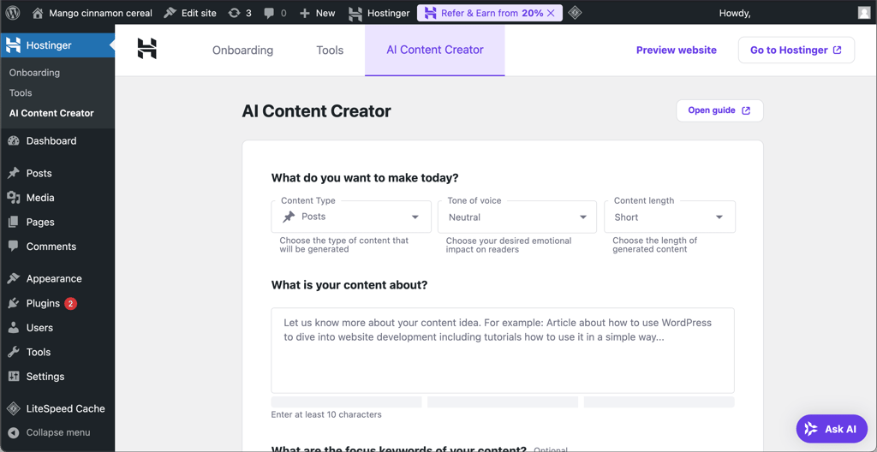This screenshot has height=452, width=877.
Task: Open Onboarding in Hostinger submenu
Action: [34, 73]
